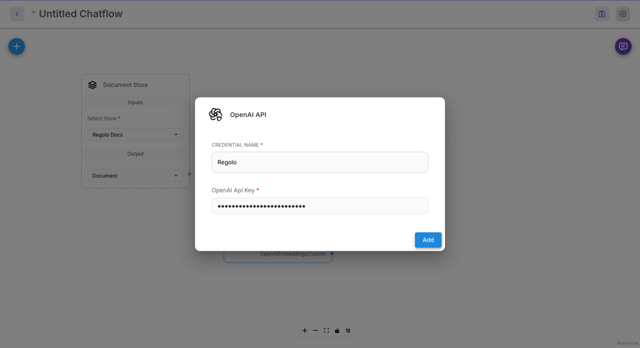640x348 pixels.
Task: Click the Credential Name field containing Regolo
Action: click(319, 162)
